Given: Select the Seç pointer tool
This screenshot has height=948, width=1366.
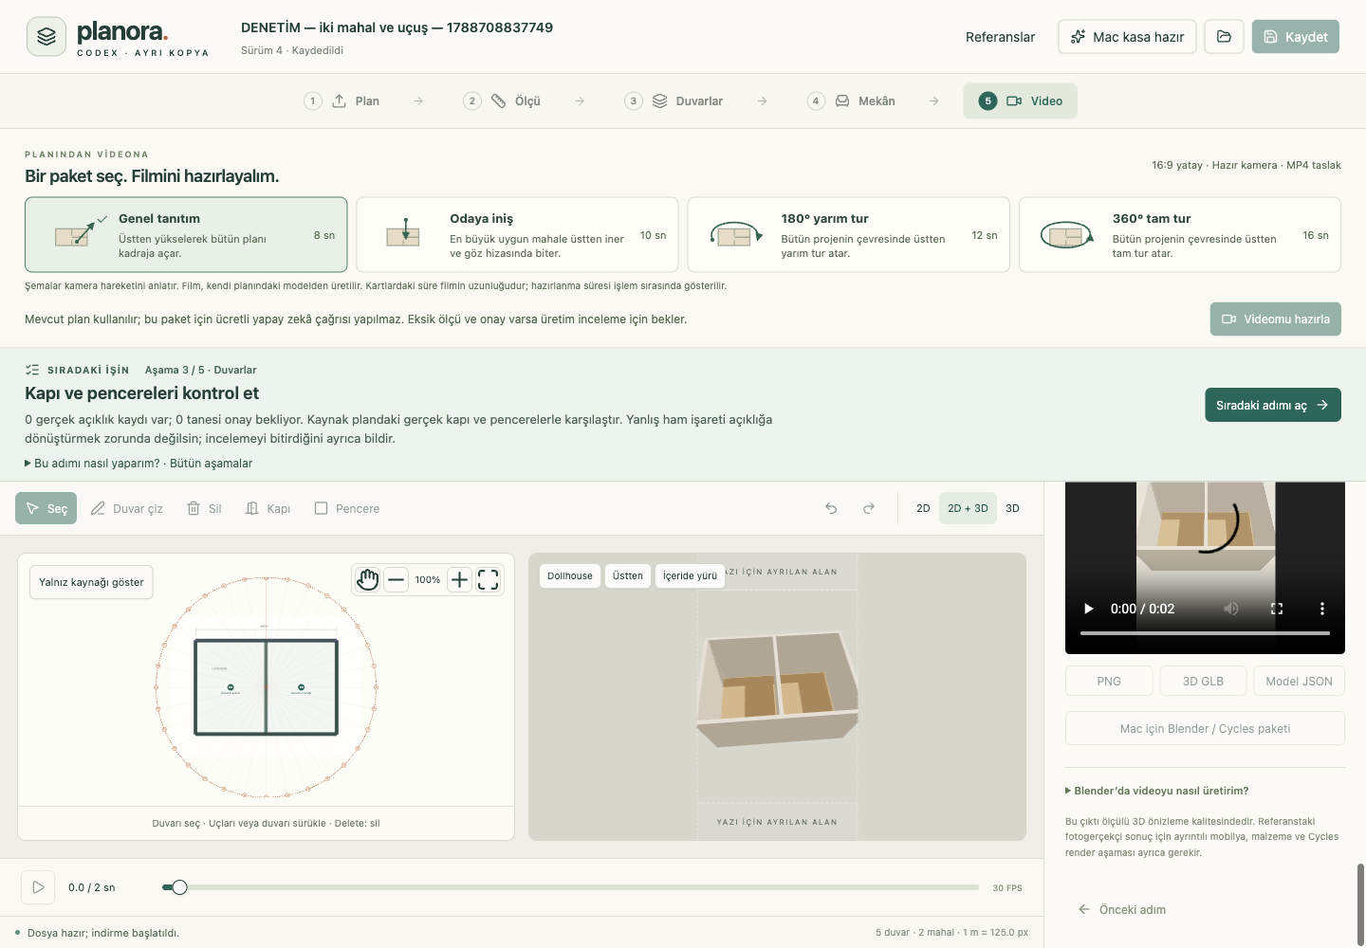Looking at the screenshot, I should pos(46,508).
